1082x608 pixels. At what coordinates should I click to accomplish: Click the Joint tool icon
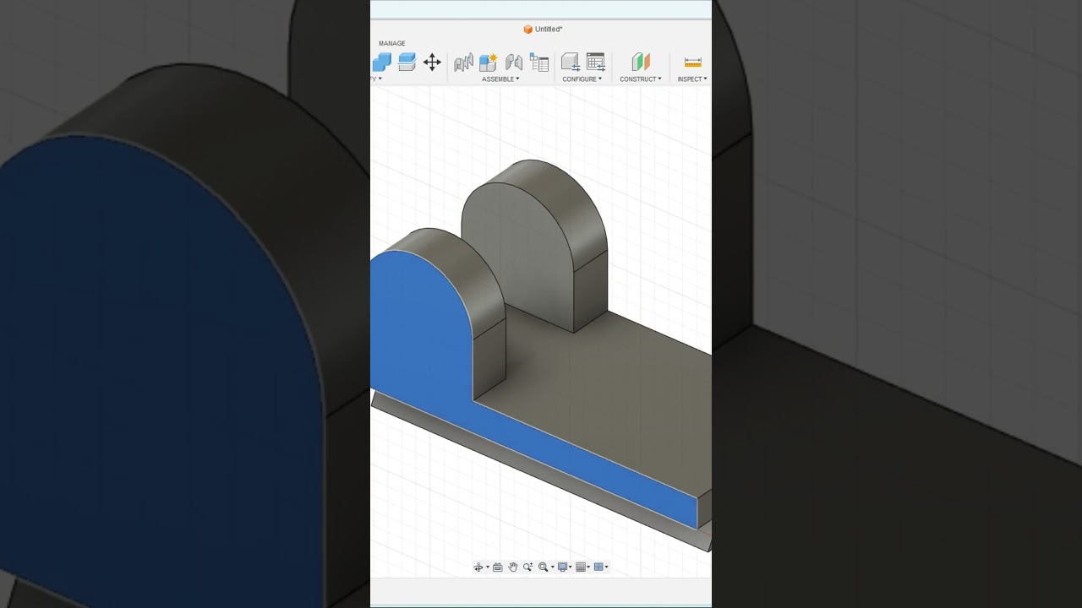point(463,62)
